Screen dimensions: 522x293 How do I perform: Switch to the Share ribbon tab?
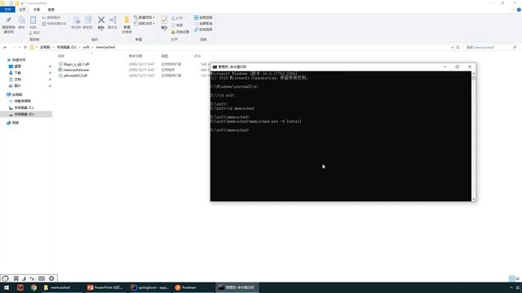(x=37, y=10)
